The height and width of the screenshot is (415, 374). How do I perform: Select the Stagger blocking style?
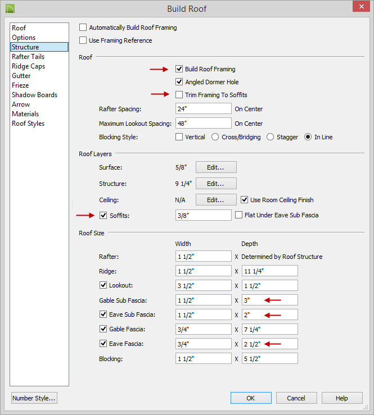click(x=271, y=137)
